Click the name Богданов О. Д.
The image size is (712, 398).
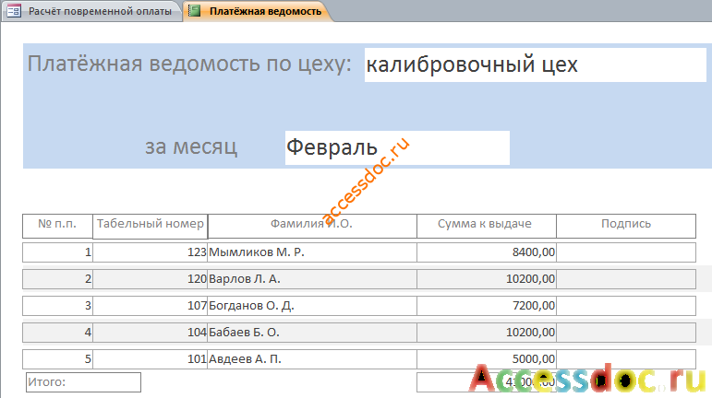(x=312, y=306)
